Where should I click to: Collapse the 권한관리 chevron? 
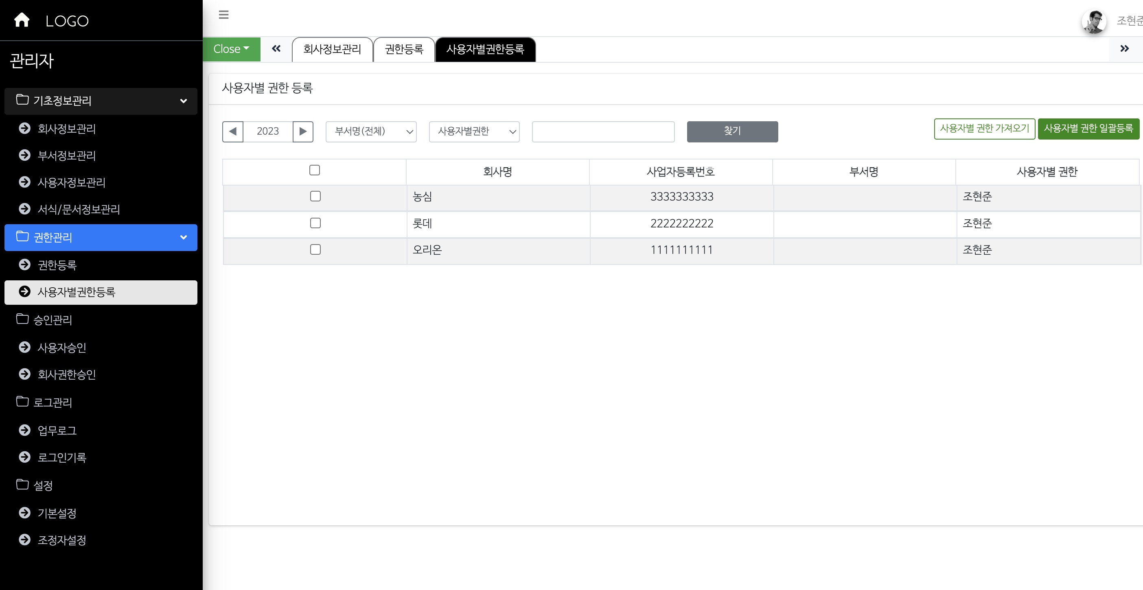click(x=183, y=237)
